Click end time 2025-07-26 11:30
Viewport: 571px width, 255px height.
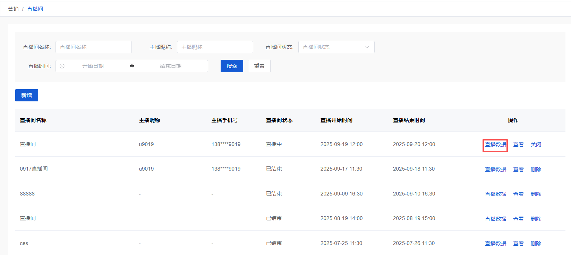click(414, 243)
